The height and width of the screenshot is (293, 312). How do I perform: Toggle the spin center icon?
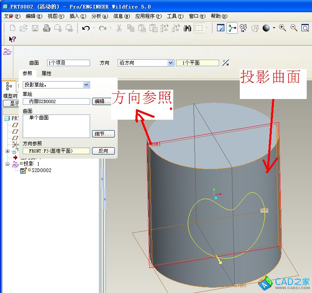pos(232,28)
